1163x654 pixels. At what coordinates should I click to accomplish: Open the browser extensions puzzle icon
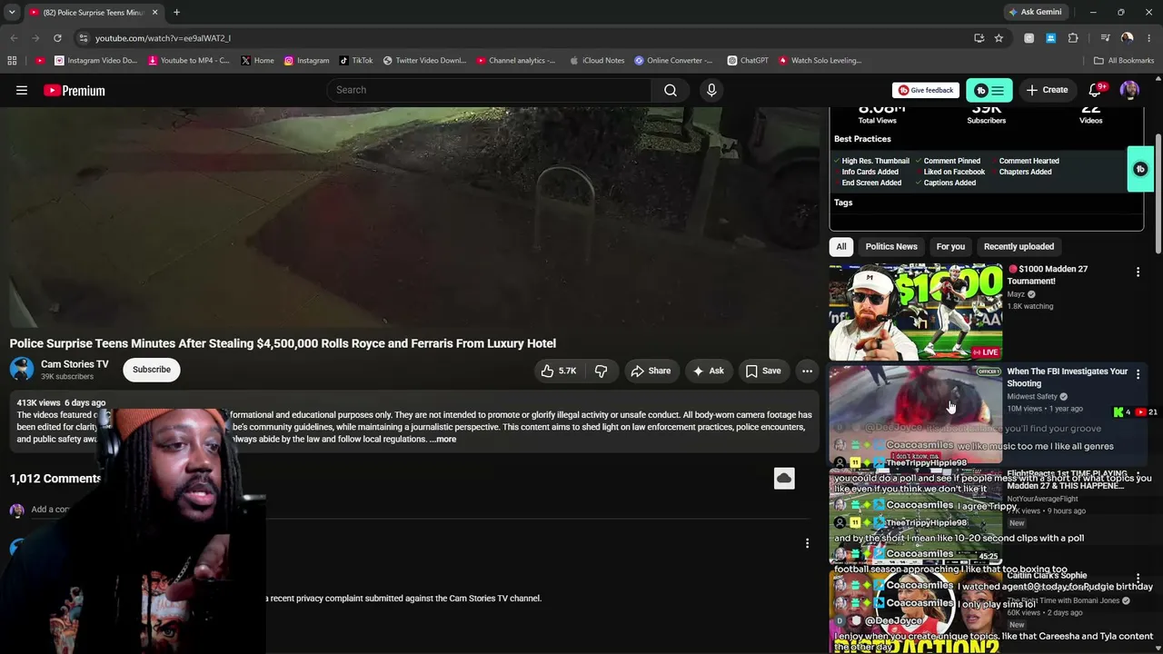coord(1073,38)
